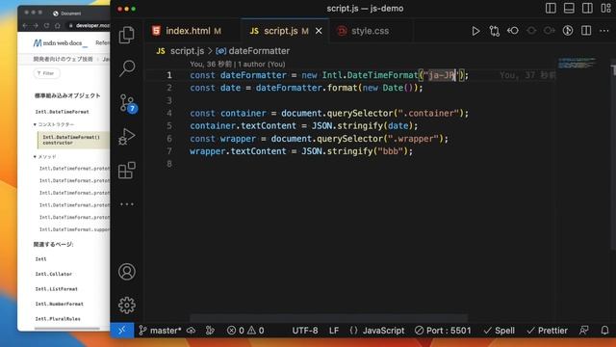The image size is (616, 347).
Task: Open remote window button in status bar
Action: click(122, 331)
